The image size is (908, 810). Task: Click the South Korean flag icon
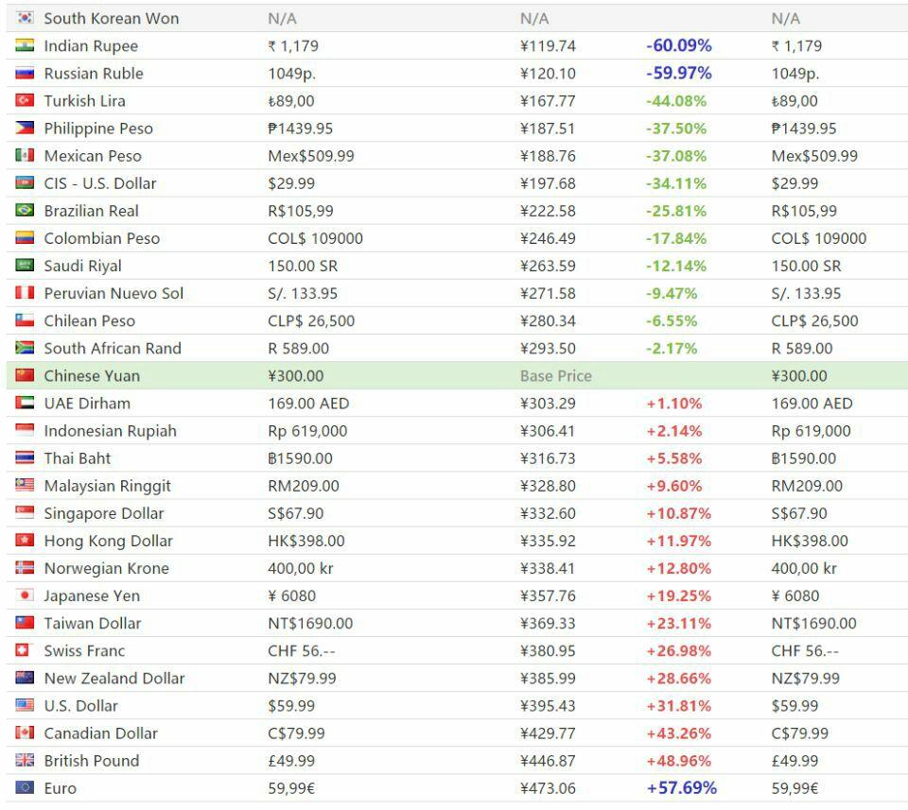pyautogui.click(x=26, y=18)
